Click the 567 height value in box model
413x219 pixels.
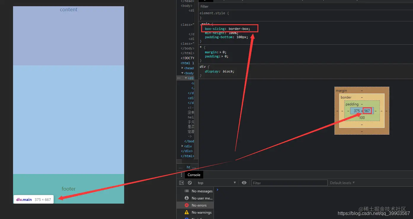367,111
